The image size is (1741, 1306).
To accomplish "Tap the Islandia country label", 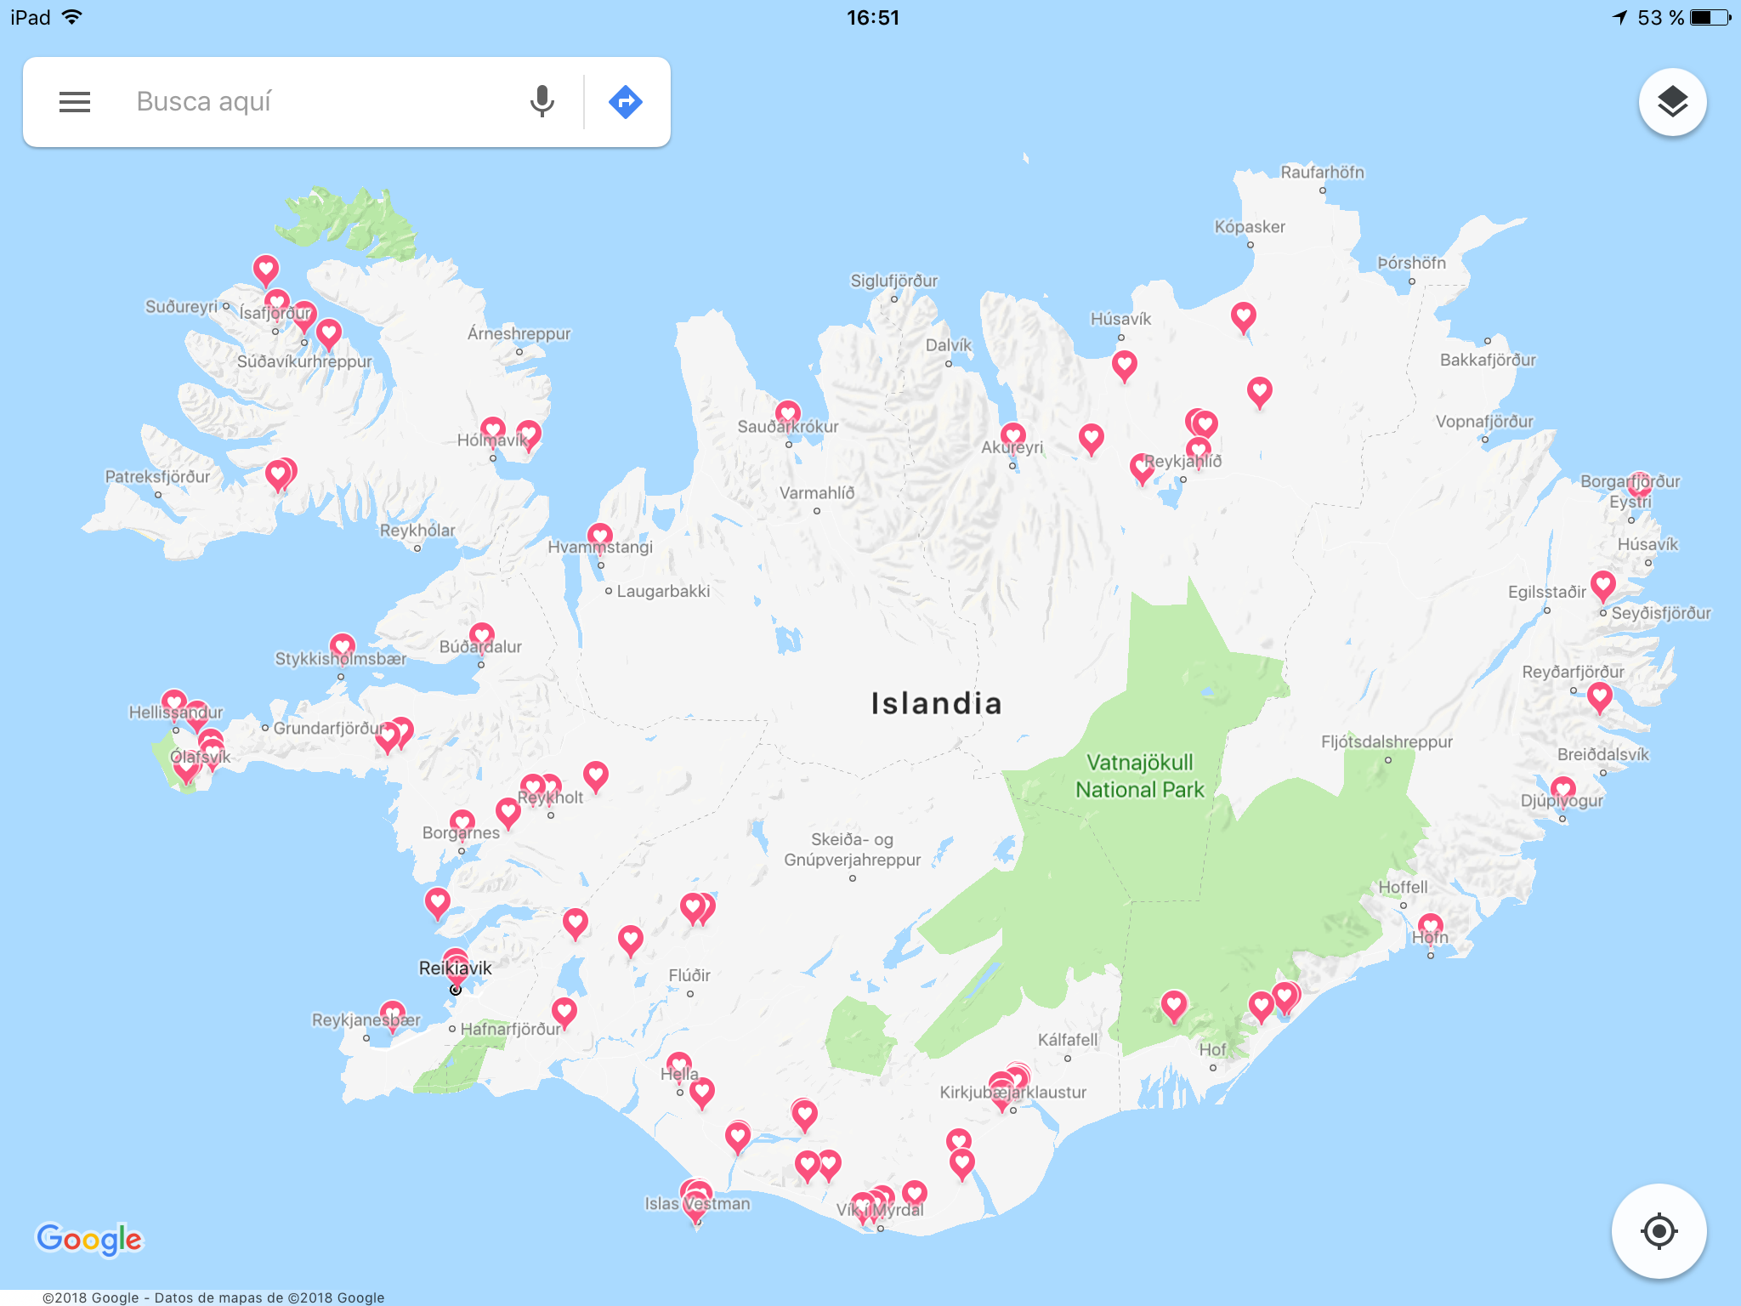I will (x=936, y=703).
